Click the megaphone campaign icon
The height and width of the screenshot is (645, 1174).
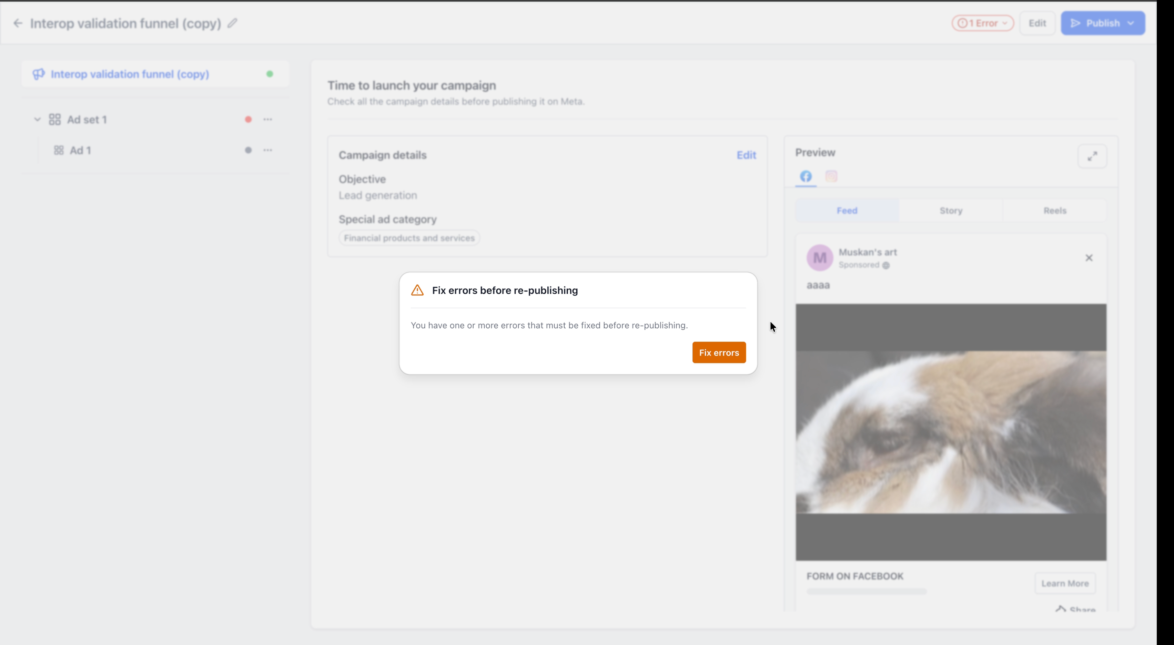(x=39, y=74)
